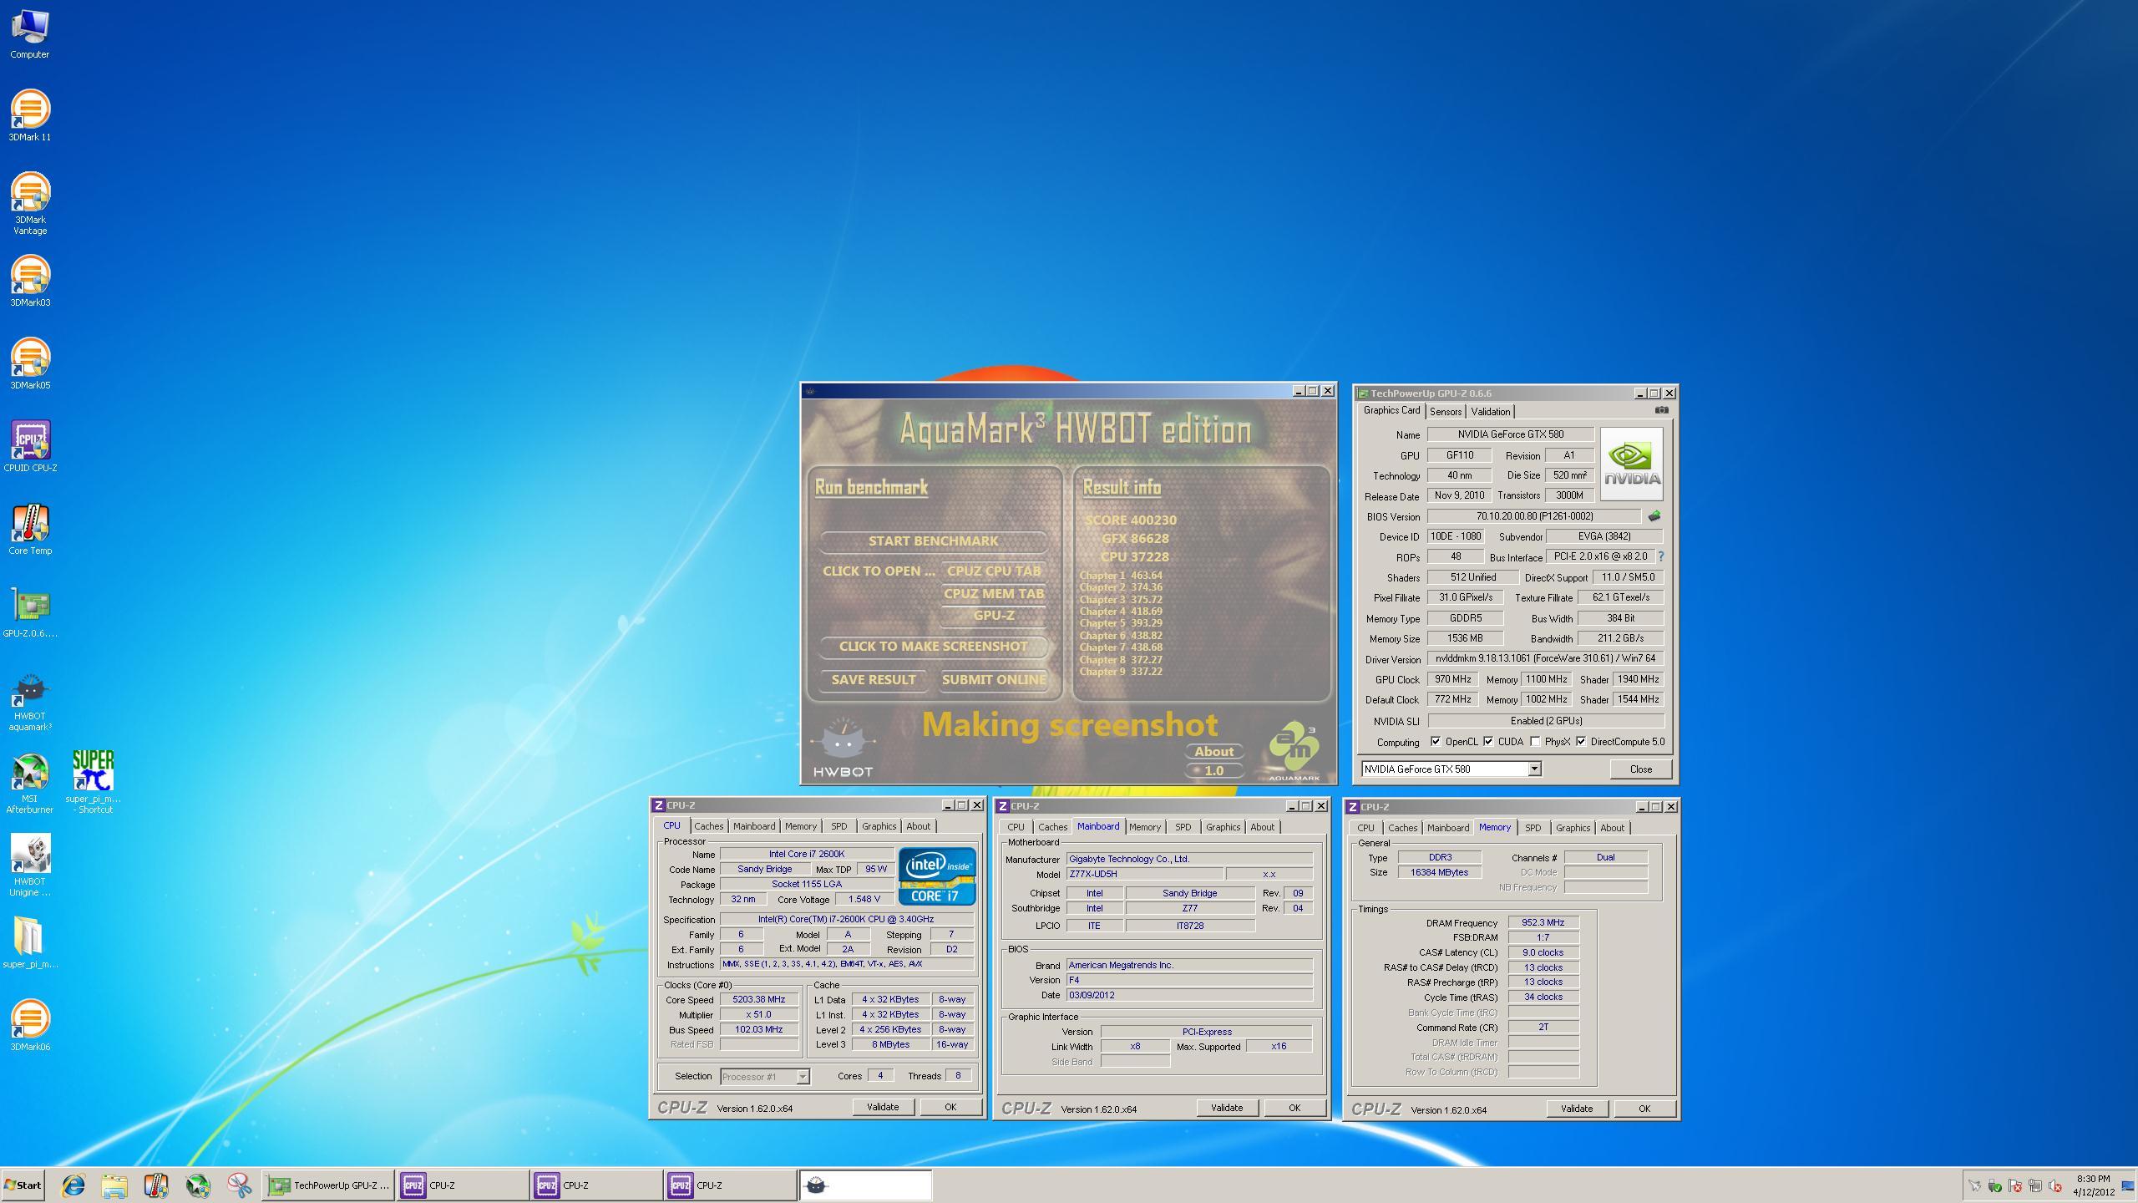Expand the Processor #1 selection dropdown
This screenshot has height=1203, width=2138.
[803, 1077]
